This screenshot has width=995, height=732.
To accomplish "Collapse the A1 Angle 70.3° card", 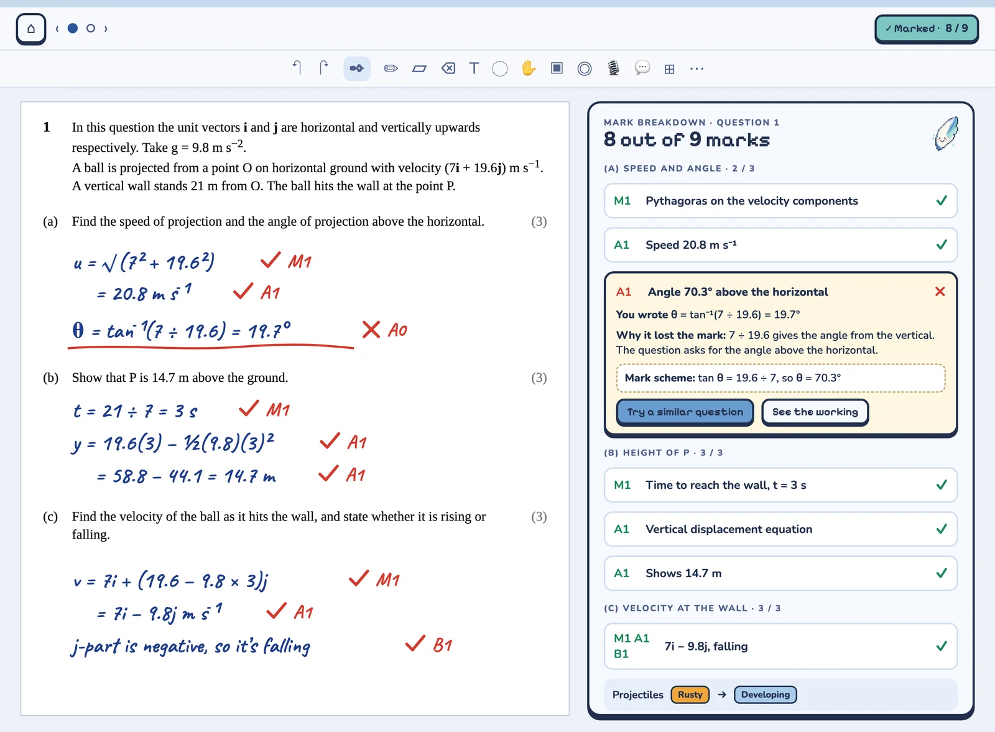I will pyautogui.click(x=780, y=292).
